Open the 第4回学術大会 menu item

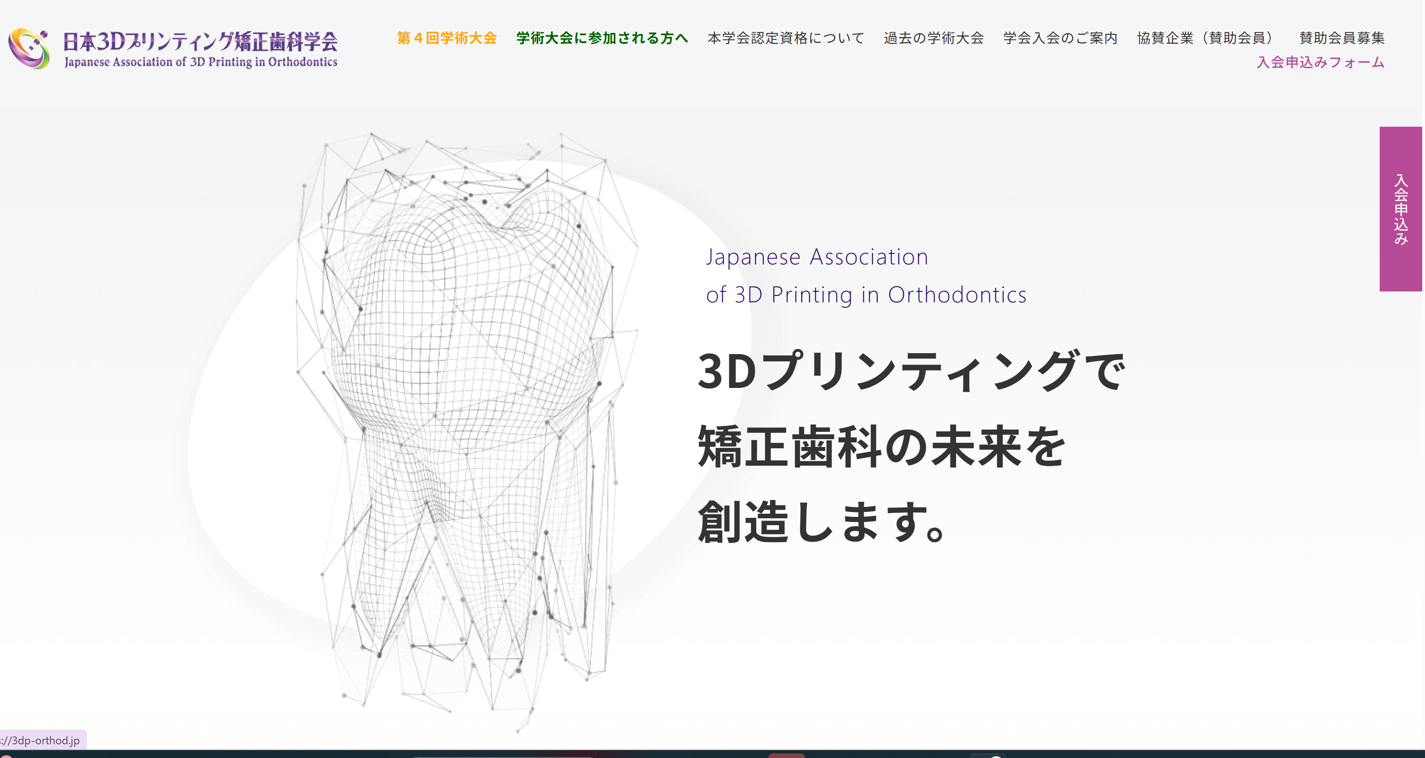pyautogui.click(x=447, y=38)
